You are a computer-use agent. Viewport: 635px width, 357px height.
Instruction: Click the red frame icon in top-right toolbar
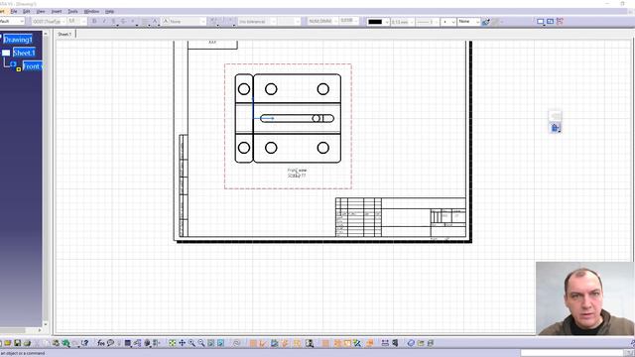[560, 22]
